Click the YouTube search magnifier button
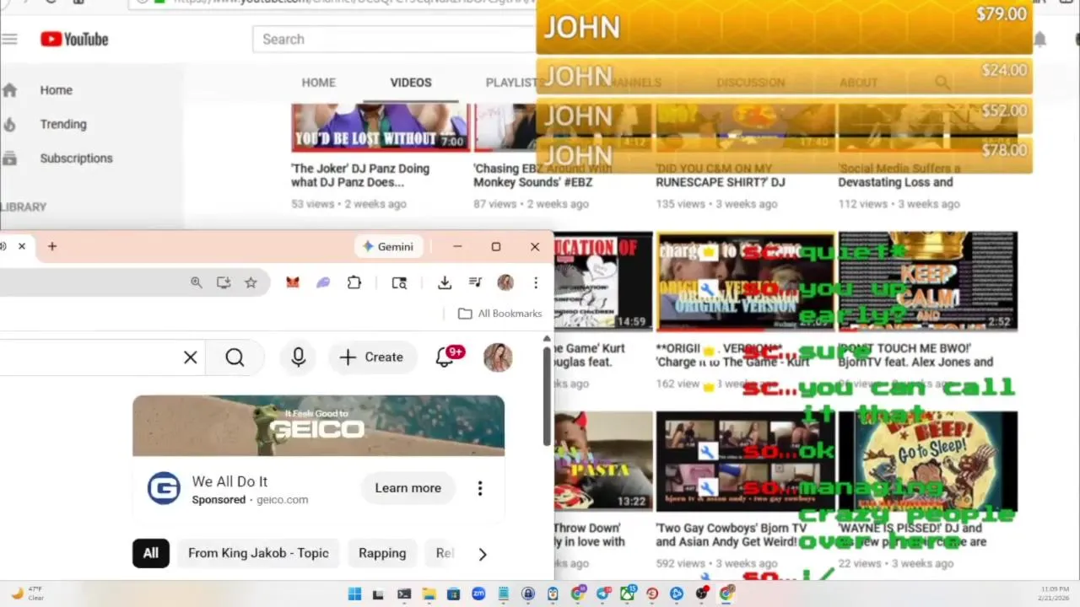 (235, 357)
